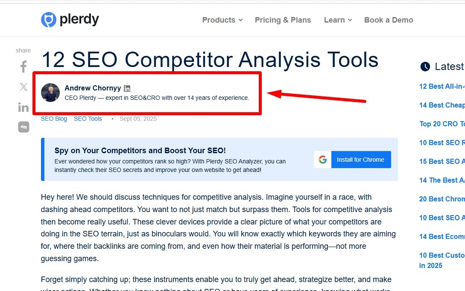Image resolution: width=465 pixels, height=291 pixels.
Task: Click the clock icon beside Latest
Action: [x=425, y=66]
